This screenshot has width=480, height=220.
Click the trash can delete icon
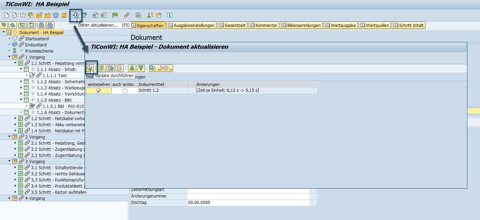[56, 15]
